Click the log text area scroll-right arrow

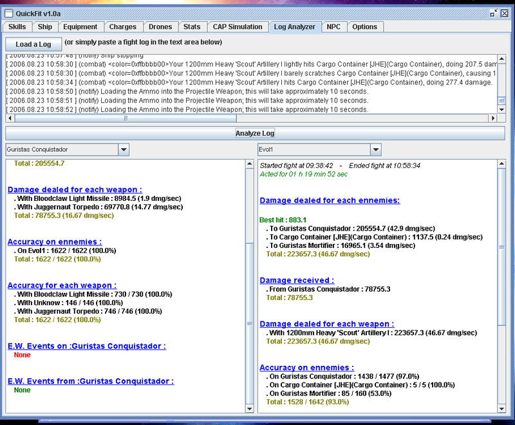[493, 118]
